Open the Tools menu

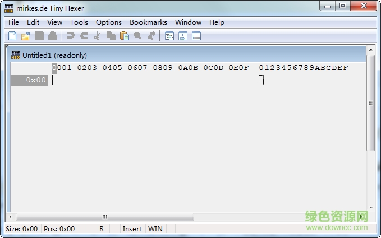pyautogui.click(x=79, y=22)
